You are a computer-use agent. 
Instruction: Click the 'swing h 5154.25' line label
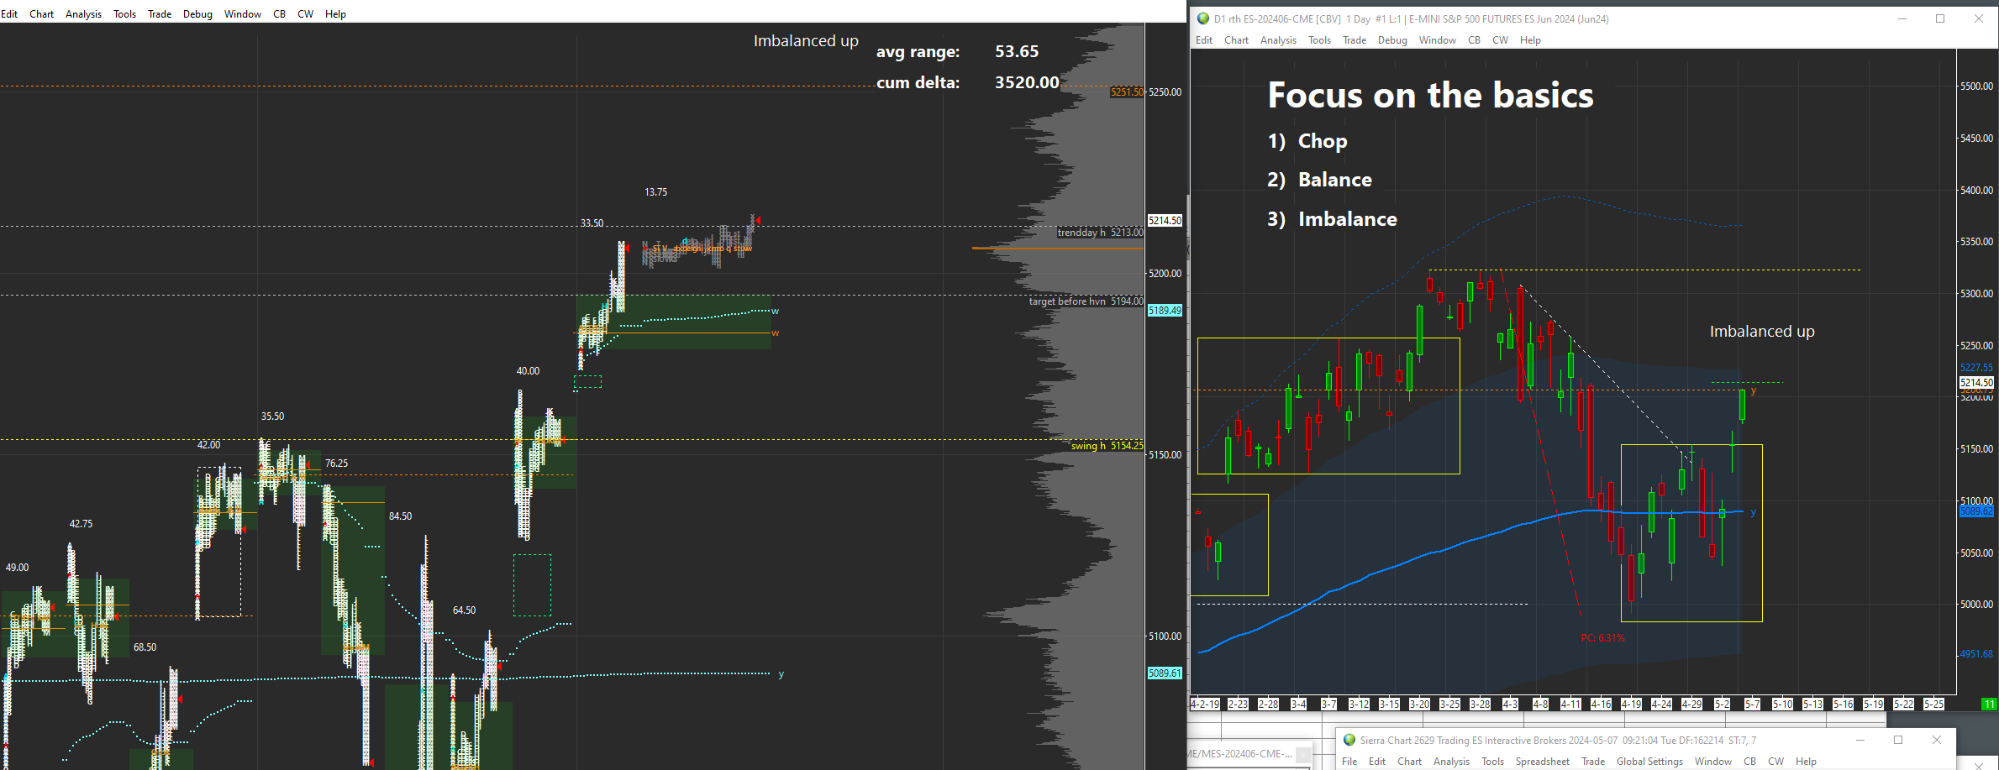tap(1107, 446)
